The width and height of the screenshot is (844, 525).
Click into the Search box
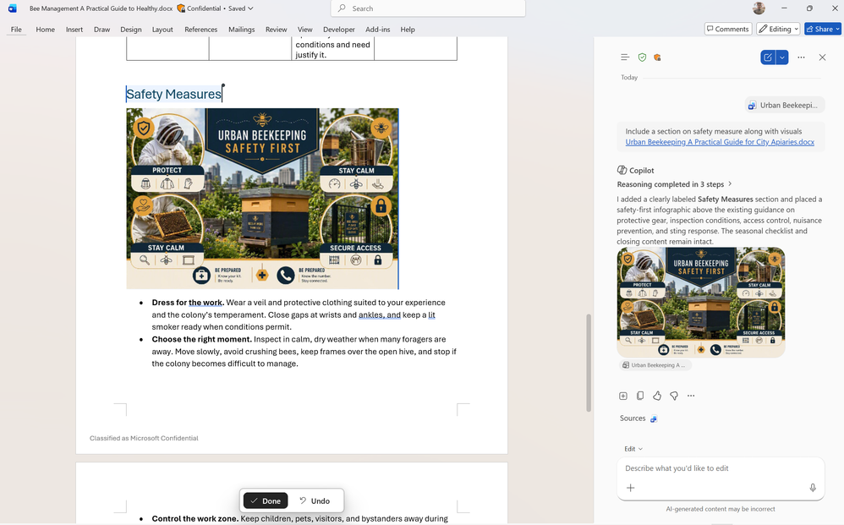coord(428,8)
